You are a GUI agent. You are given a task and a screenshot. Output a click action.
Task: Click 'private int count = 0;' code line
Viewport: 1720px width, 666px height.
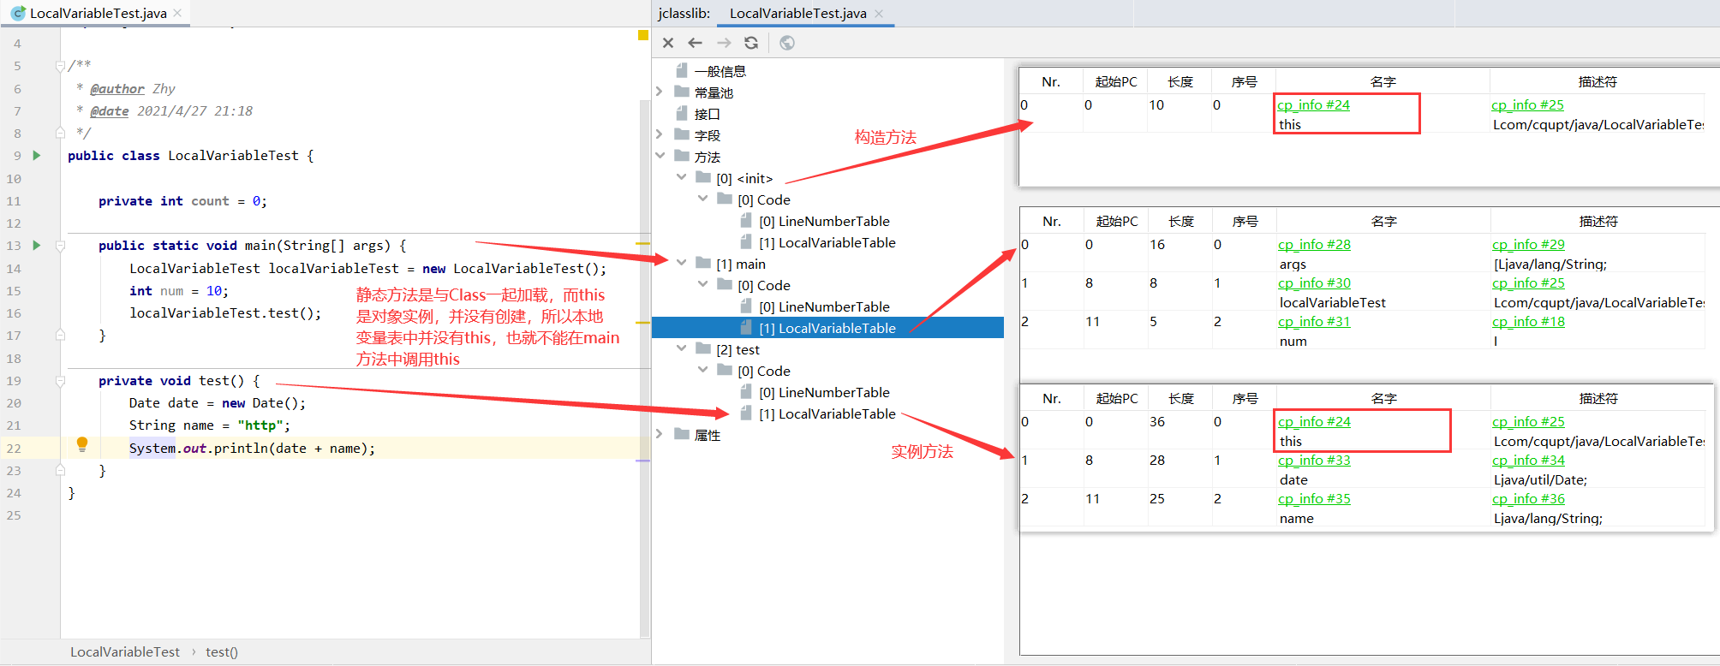click(x=182, y=201)
